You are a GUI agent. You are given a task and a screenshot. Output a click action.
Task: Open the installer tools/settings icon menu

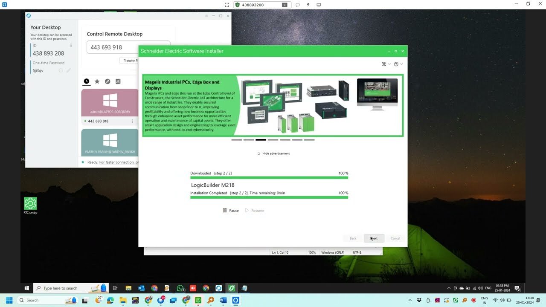coord(386,64)
